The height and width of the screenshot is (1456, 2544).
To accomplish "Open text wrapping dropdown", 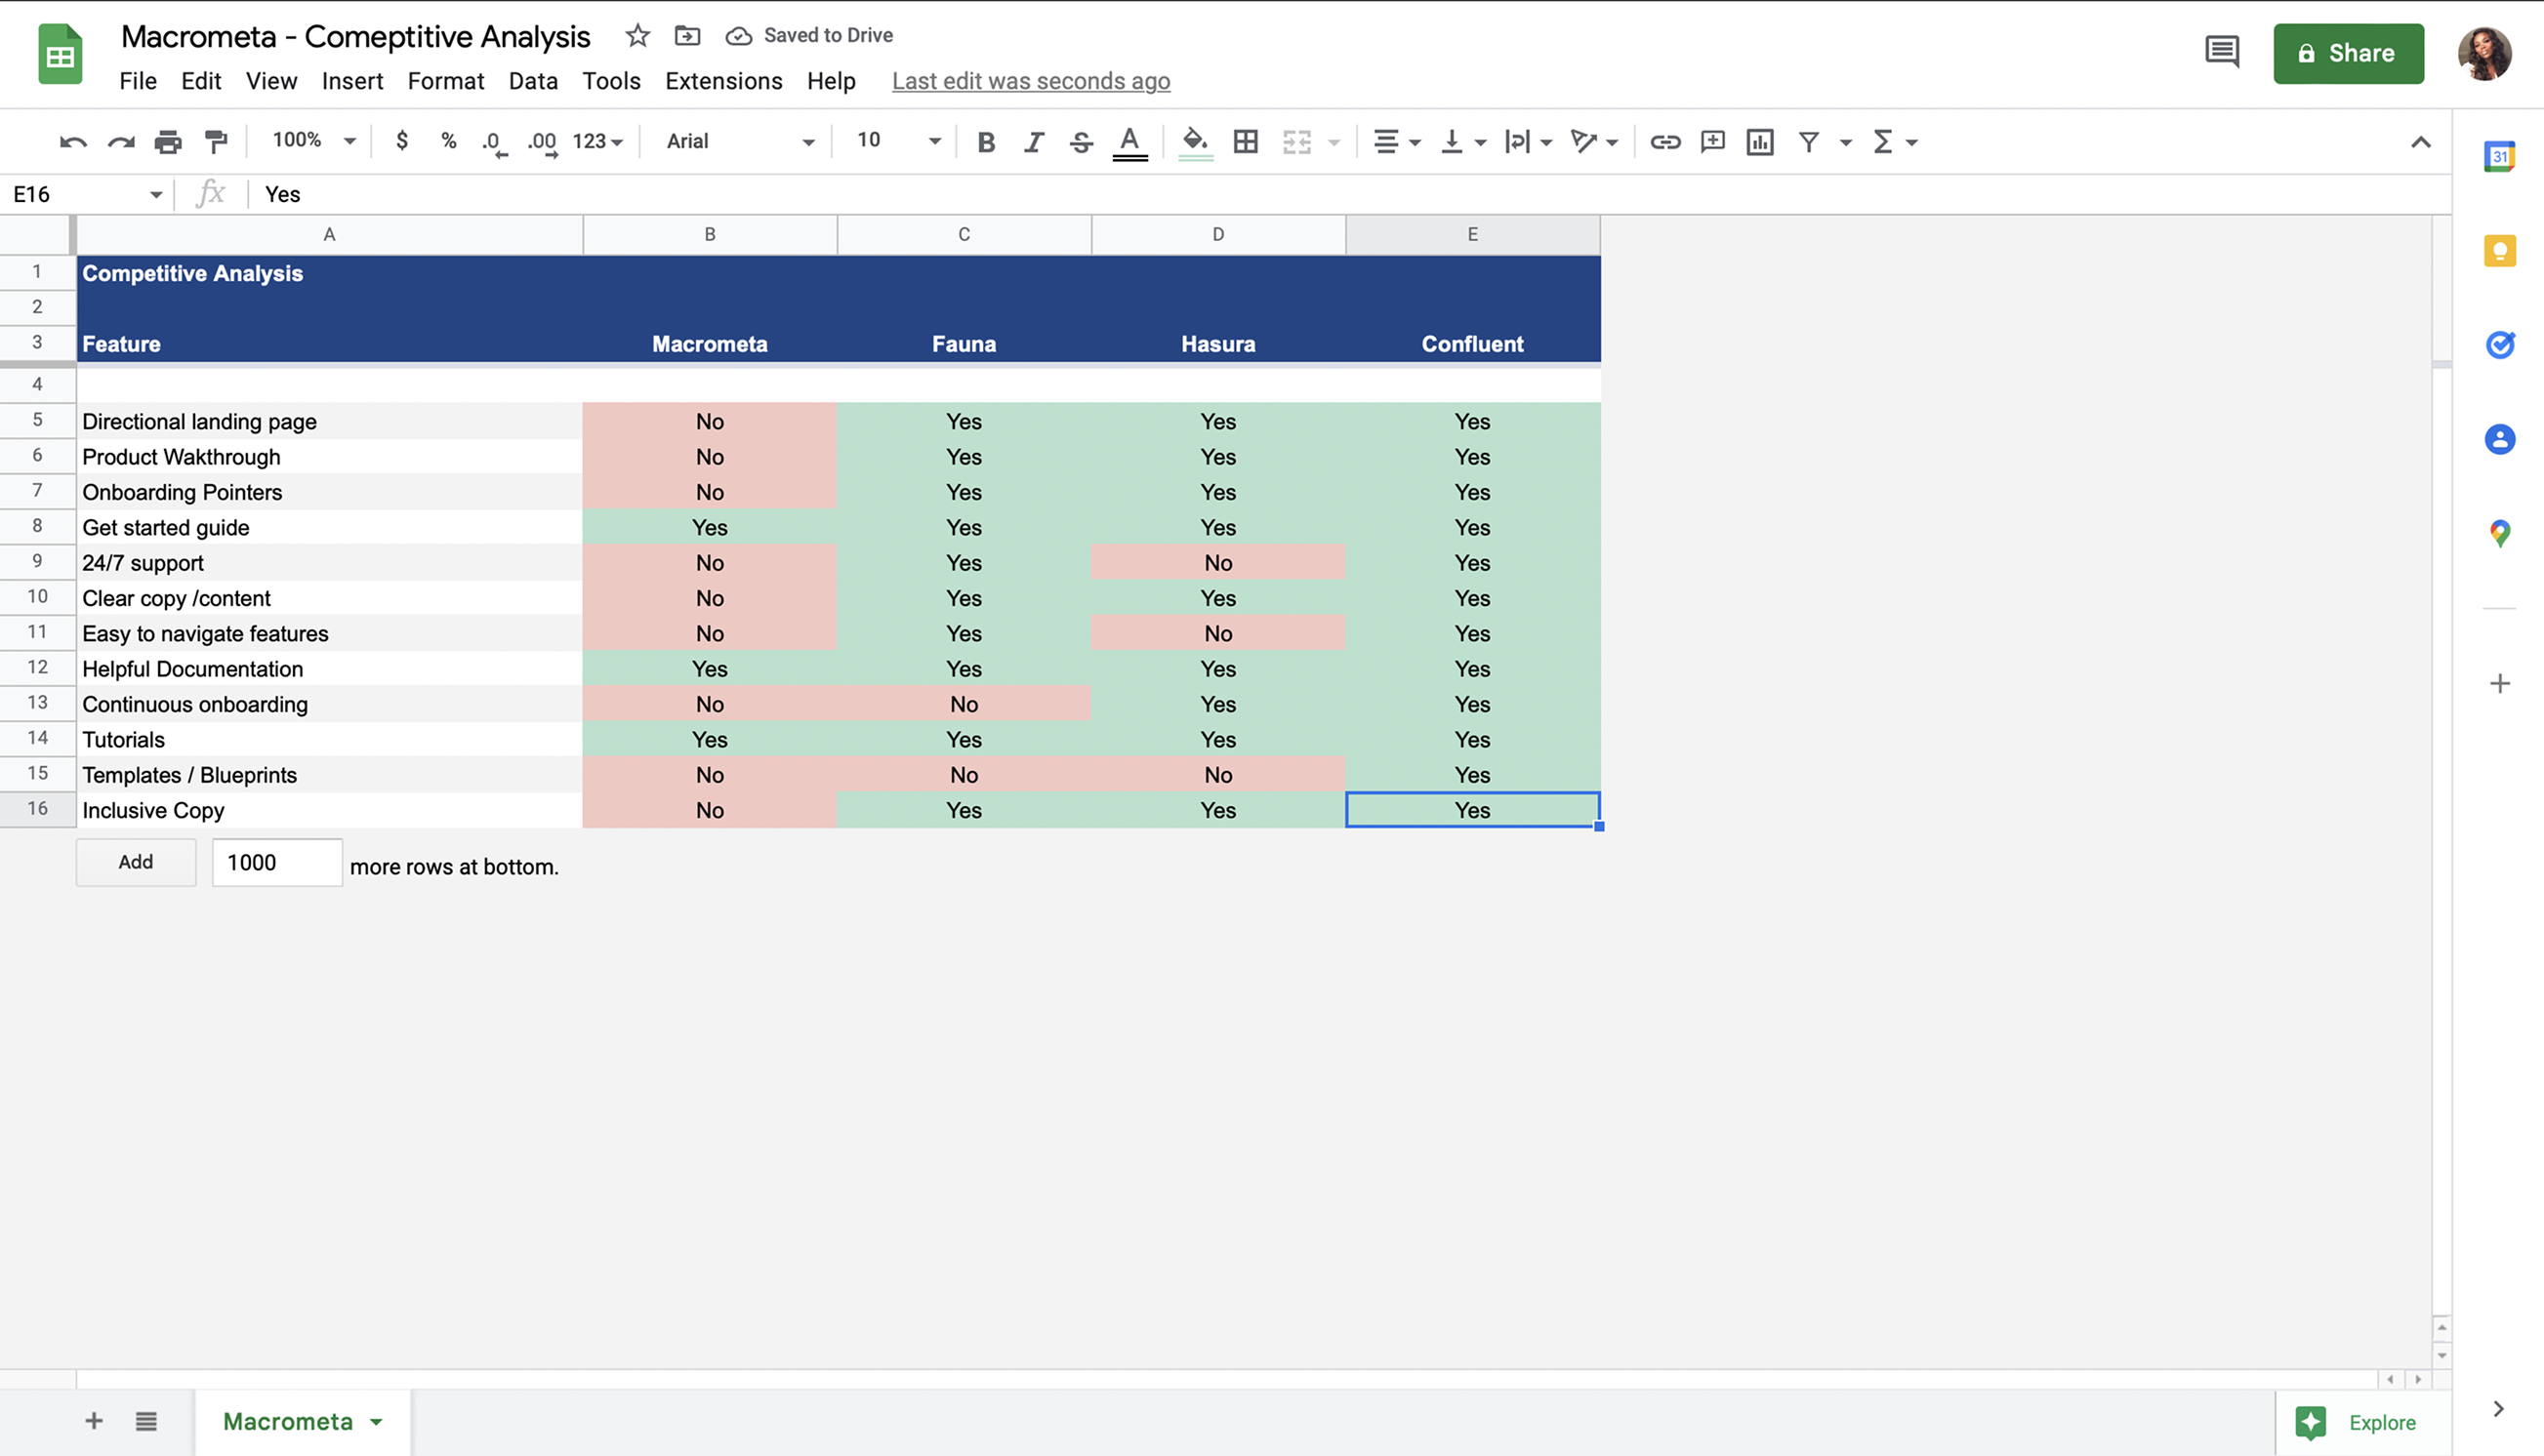I will click(x=1529, y=142).
